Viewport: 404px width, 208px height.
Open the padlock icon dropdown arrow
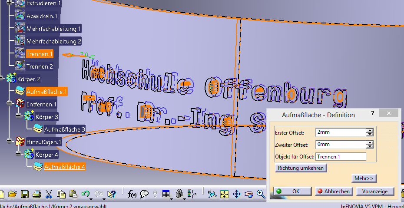[184, 199]
